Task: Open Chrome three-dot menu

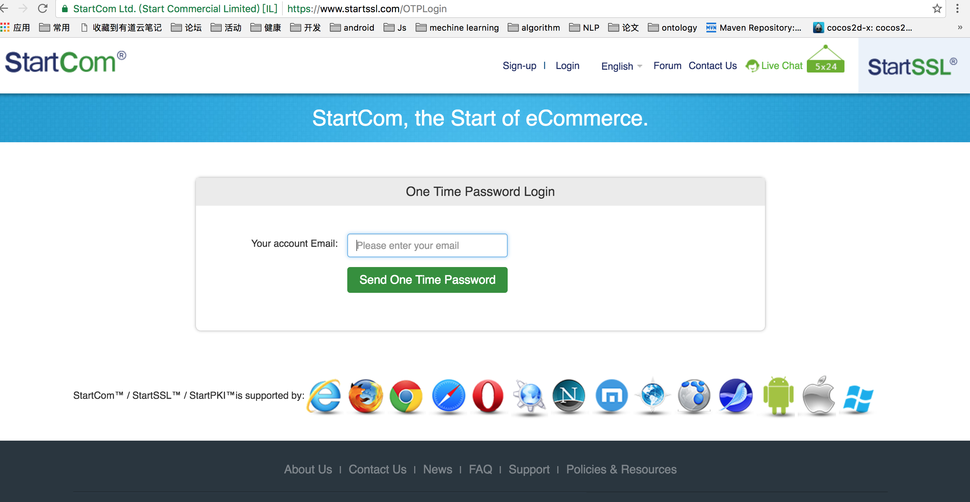Action: point(957,8)
